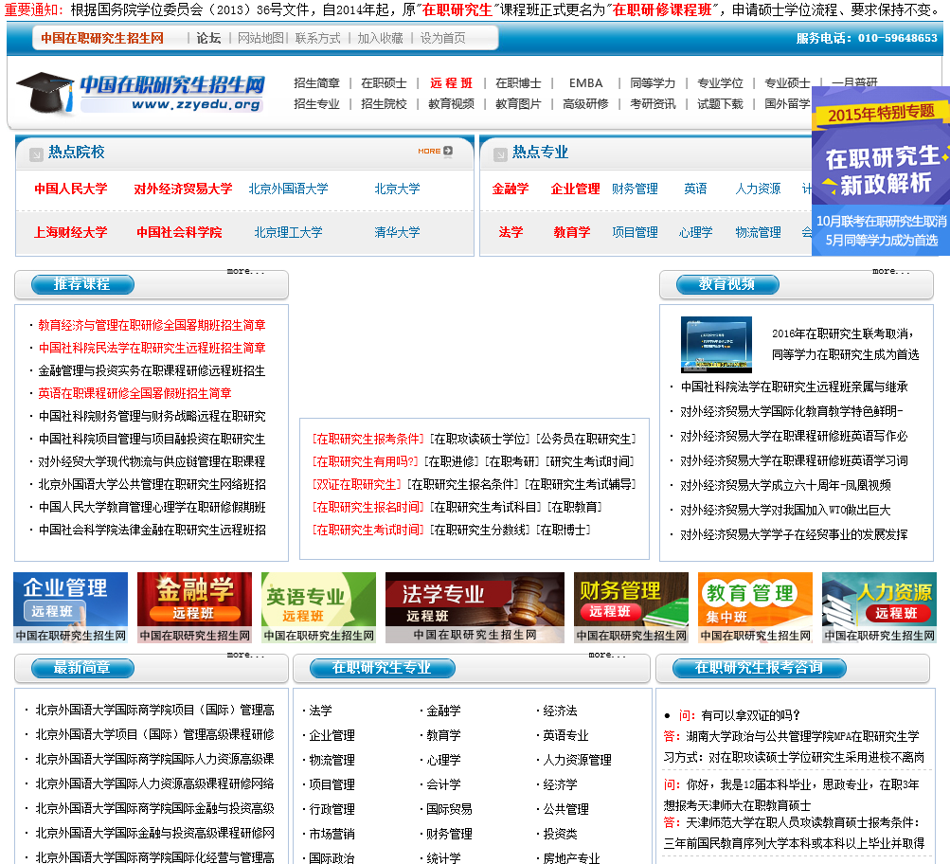Click the 最新简章 section button
This screenshot has height=864, width=950.
click(82, 668)
